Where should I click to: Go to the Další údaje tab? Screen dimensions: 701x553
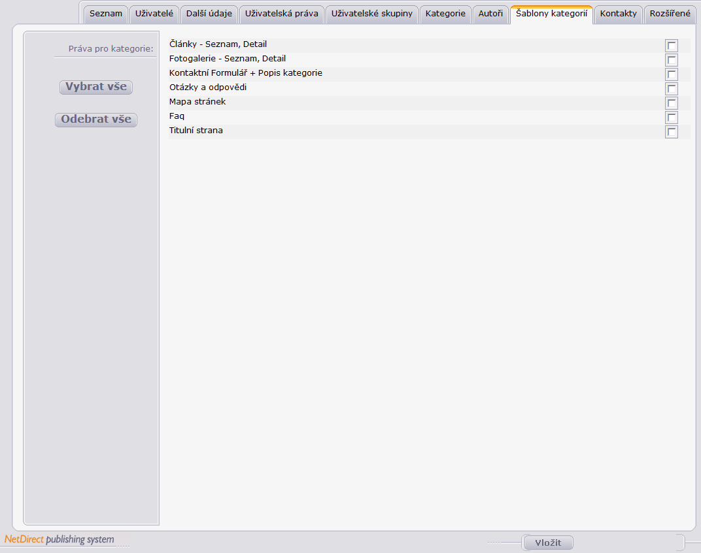[209, 14]
